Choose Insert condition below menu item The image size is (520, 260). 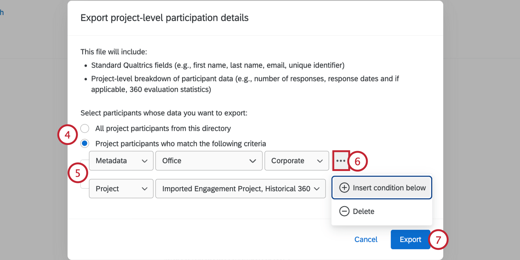(389, 188)
